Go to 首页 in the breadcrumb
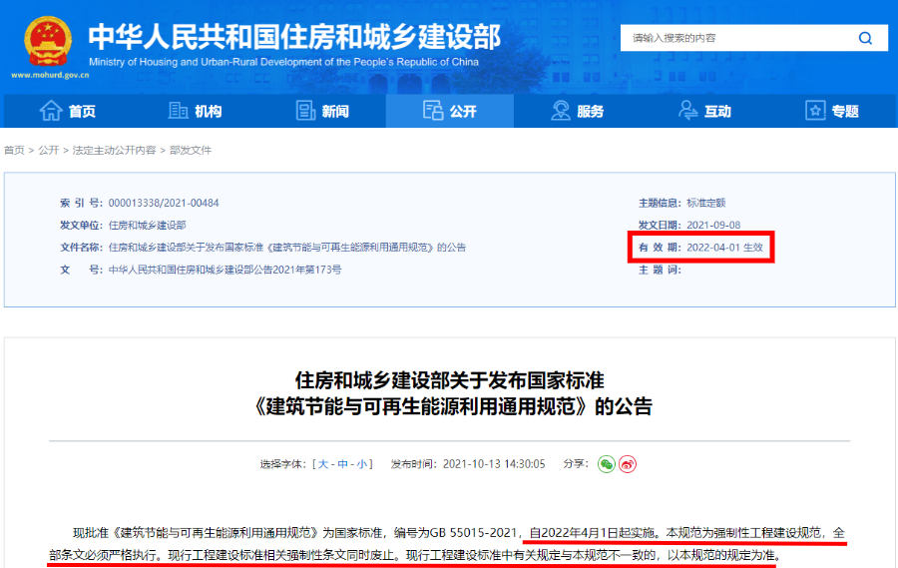 (14, 150)
